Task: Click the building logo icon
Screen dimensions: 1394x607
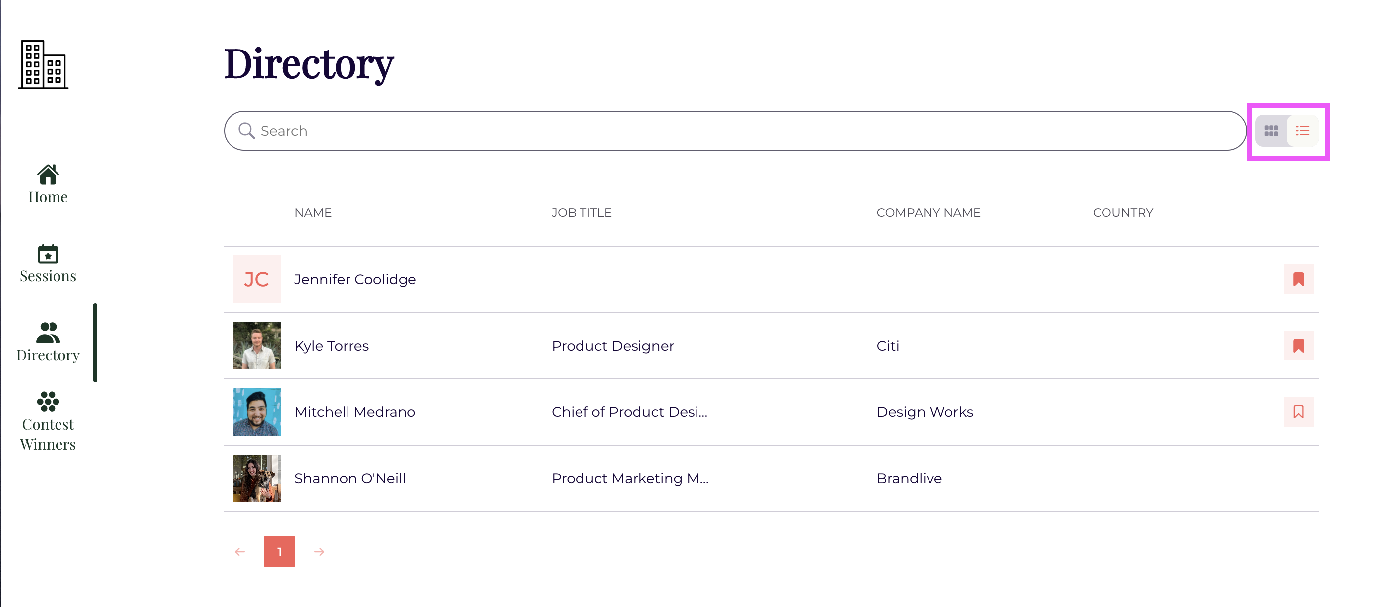Action: pyautogui.click(x=43, y=64)
